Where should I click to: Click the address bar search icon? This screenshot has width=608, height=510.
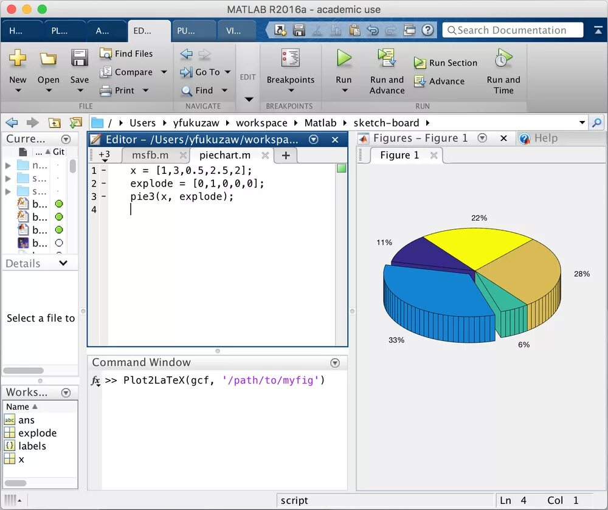(597, 123)
